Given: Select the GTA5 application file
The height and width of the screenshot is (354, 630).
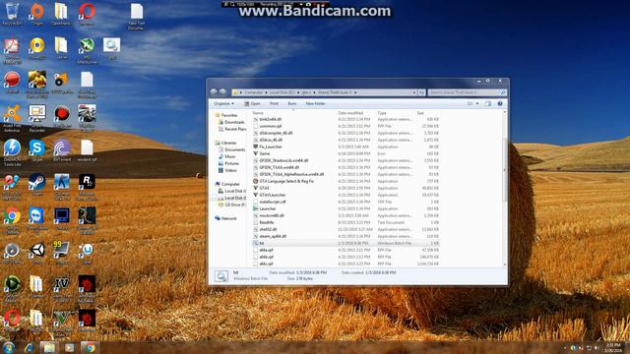Looking at the screenshot, I should click(346, 188).
